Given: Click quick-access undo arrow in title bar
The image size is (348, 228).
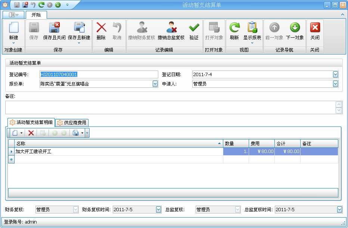Looking at the screenshot, I should [x=33, y=4].
